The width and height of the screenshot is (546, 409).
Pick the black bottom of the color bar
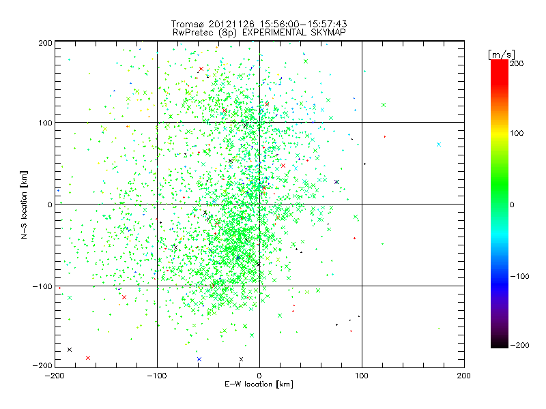500,343
